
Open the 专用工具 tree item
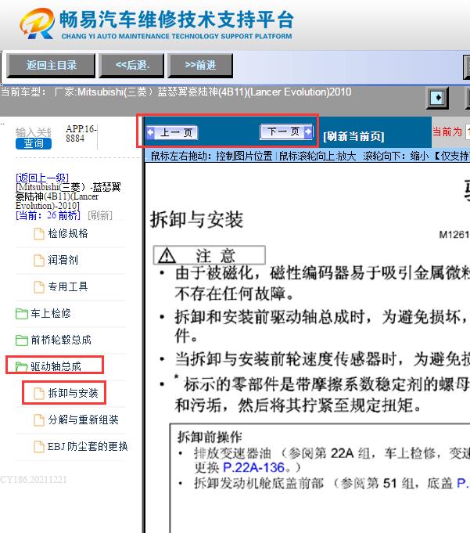click(68, 286)
